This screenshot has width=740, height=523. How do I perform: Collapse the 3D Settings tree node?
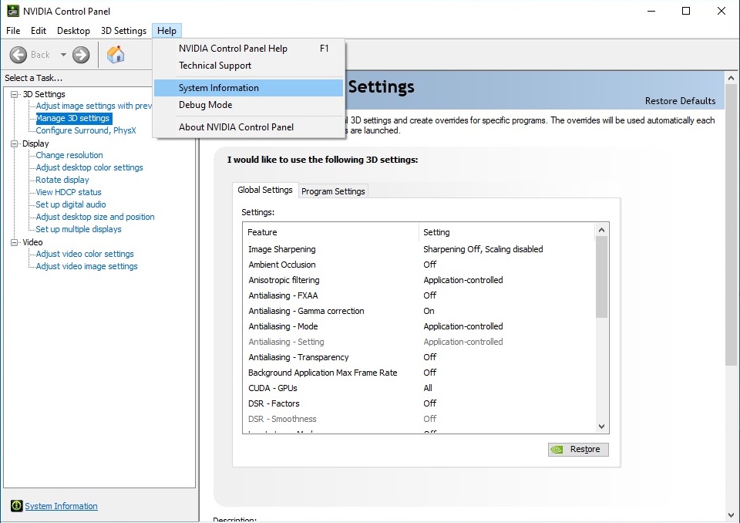pyautogui.click(x=15, y=94)
